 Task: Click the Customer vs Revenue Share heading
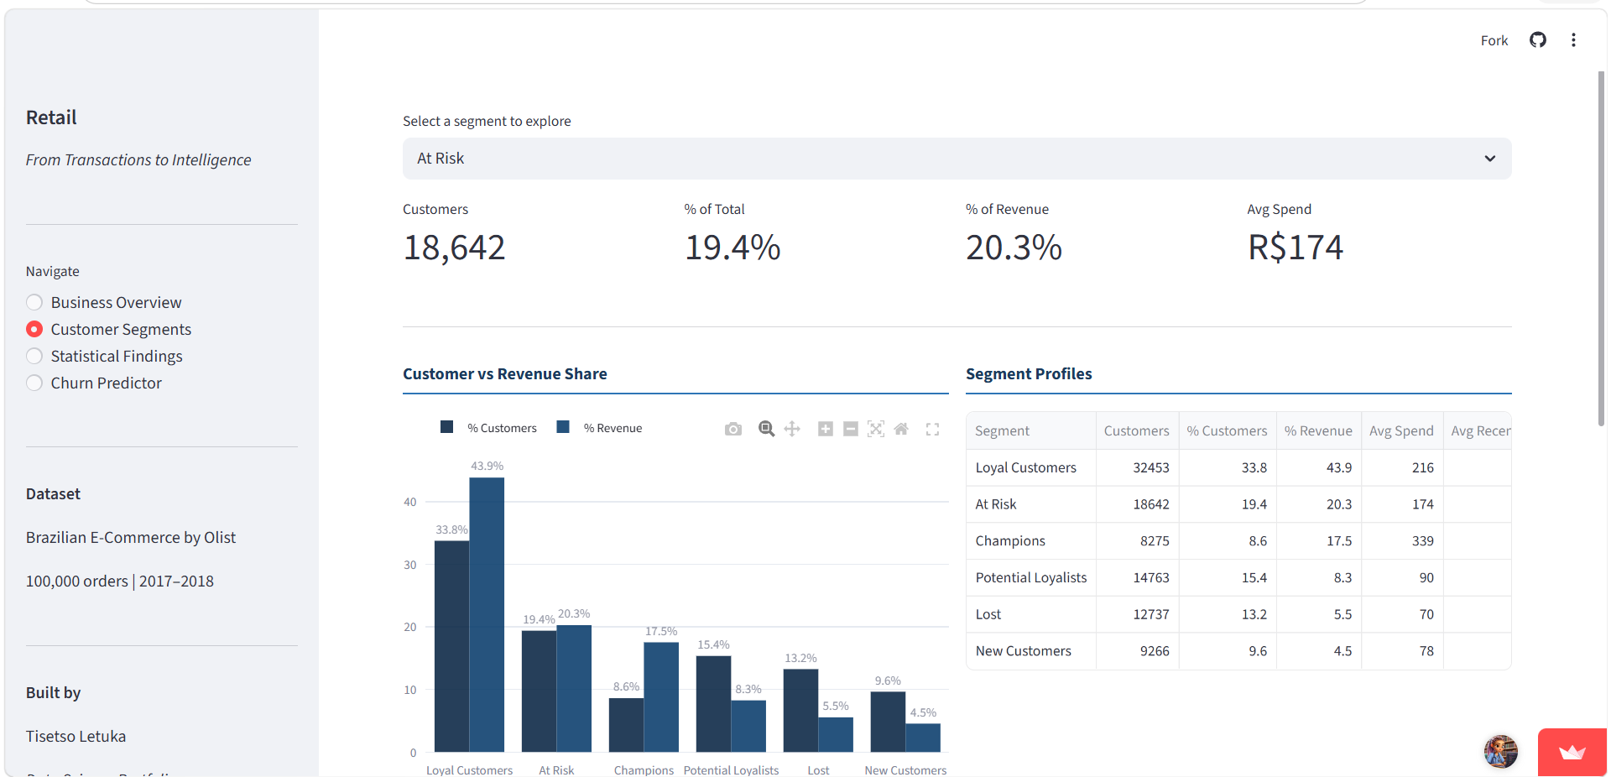505,374
